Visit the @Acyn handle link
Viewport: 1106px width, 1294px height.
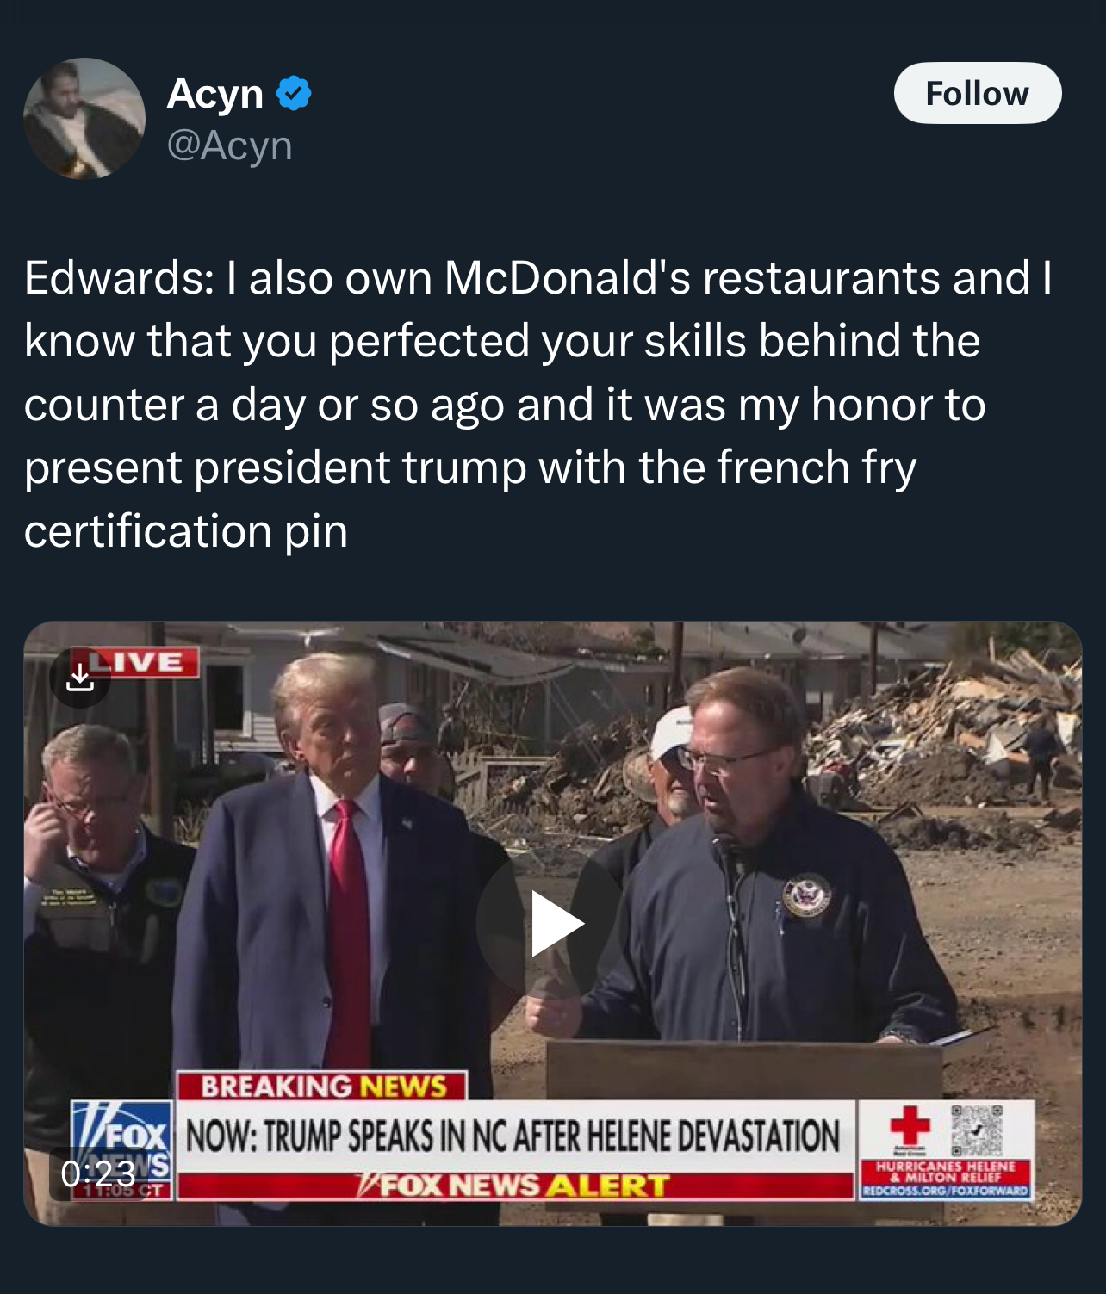[229, 145]
